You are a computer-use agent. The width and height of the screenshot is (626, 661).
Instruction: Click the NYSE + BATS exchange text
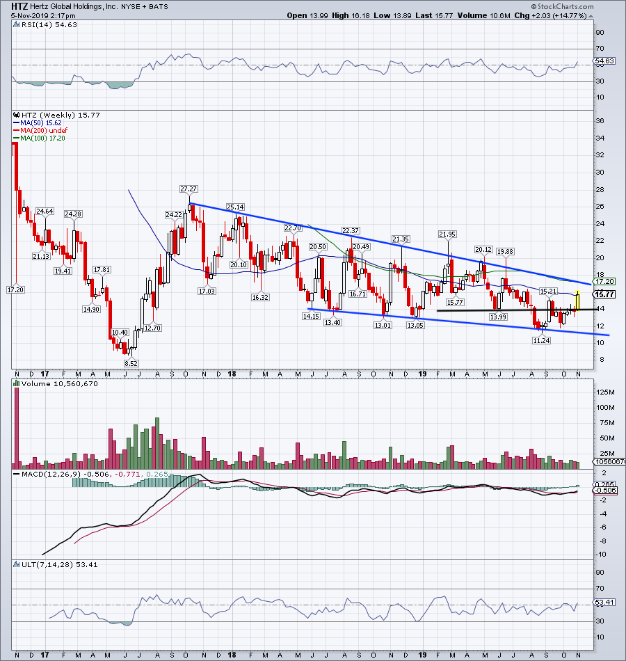pos(145,6)
